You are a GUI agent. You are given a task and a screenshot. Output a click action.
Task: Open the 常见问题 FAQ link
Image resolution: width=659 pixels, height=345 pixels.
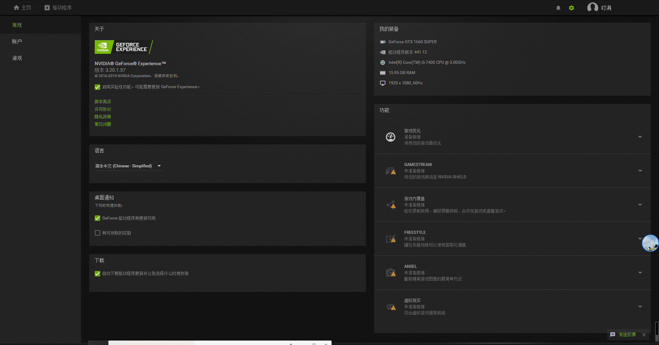tap(103, 124)
